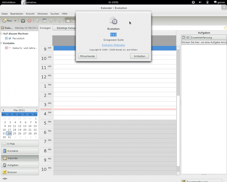Open the Beliebige Kategorie dropdown

(x=64, y=28)
